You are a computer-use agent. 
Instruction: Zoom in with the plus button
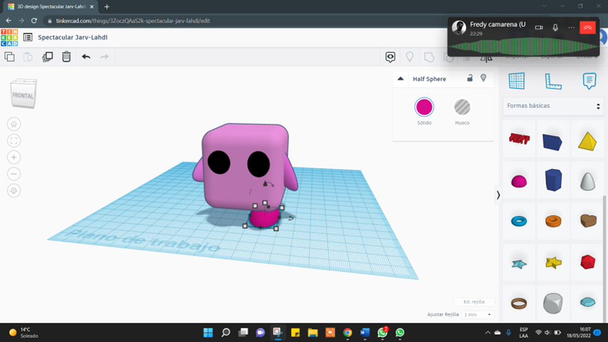click(14, 157)
